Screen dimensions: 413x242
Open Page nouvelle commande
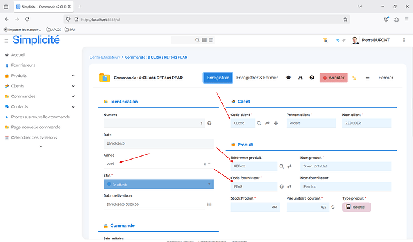point(35,127)
